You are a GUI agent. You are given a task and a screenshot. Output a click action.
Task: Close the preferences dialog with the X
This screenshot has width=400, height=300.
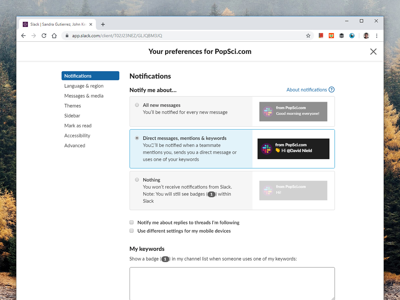tap(373, 51)
